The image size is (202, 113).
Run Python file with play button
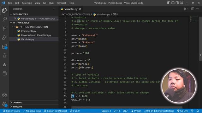185,9
